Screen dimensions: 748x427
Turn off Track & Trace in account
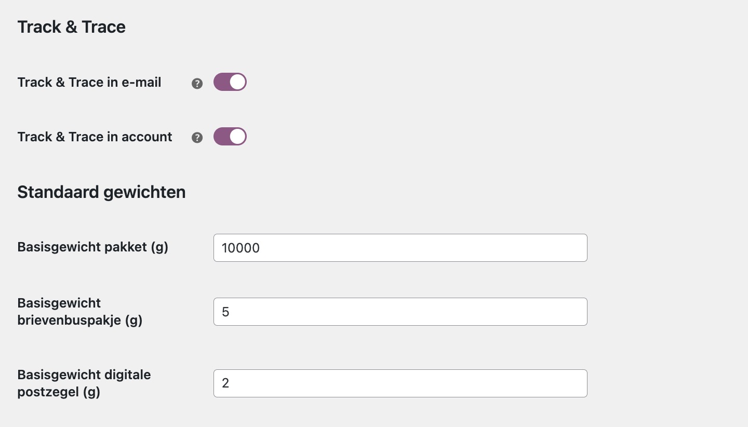[x=230, y=136]
